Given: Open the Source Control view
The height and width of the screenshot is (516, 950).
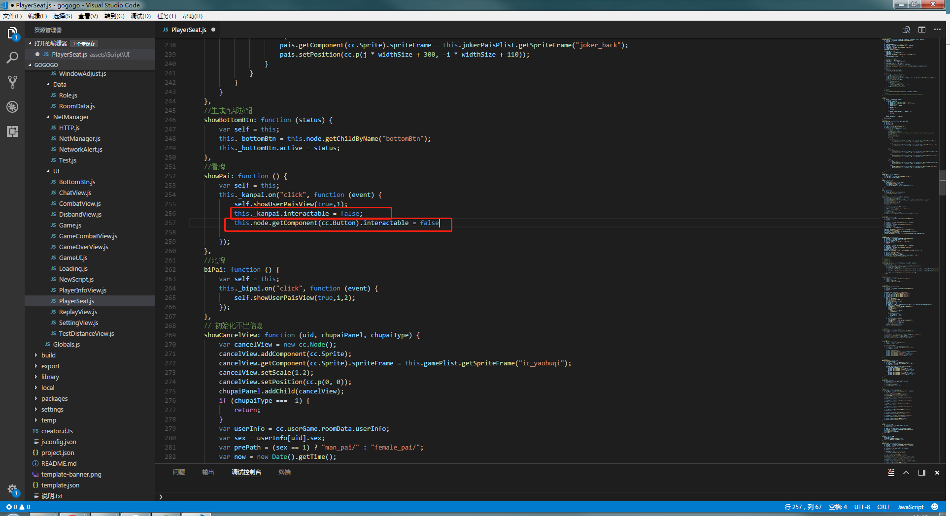Looking at the screenshot, I should (x=12, y=82).
